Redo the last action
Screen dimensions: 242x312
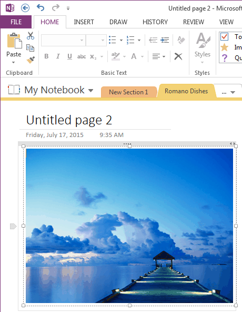pos(56,8)
